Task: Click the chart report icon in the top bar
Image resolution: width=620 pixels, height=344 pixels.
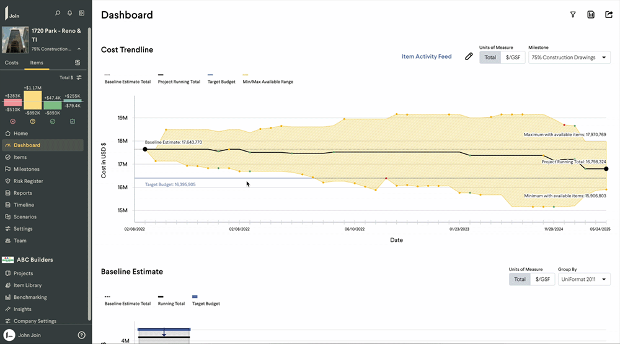Action: tap(591, 15)
